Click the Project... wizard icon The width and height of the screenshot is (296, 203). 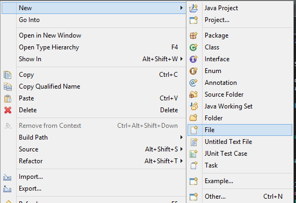pos(193,20)
